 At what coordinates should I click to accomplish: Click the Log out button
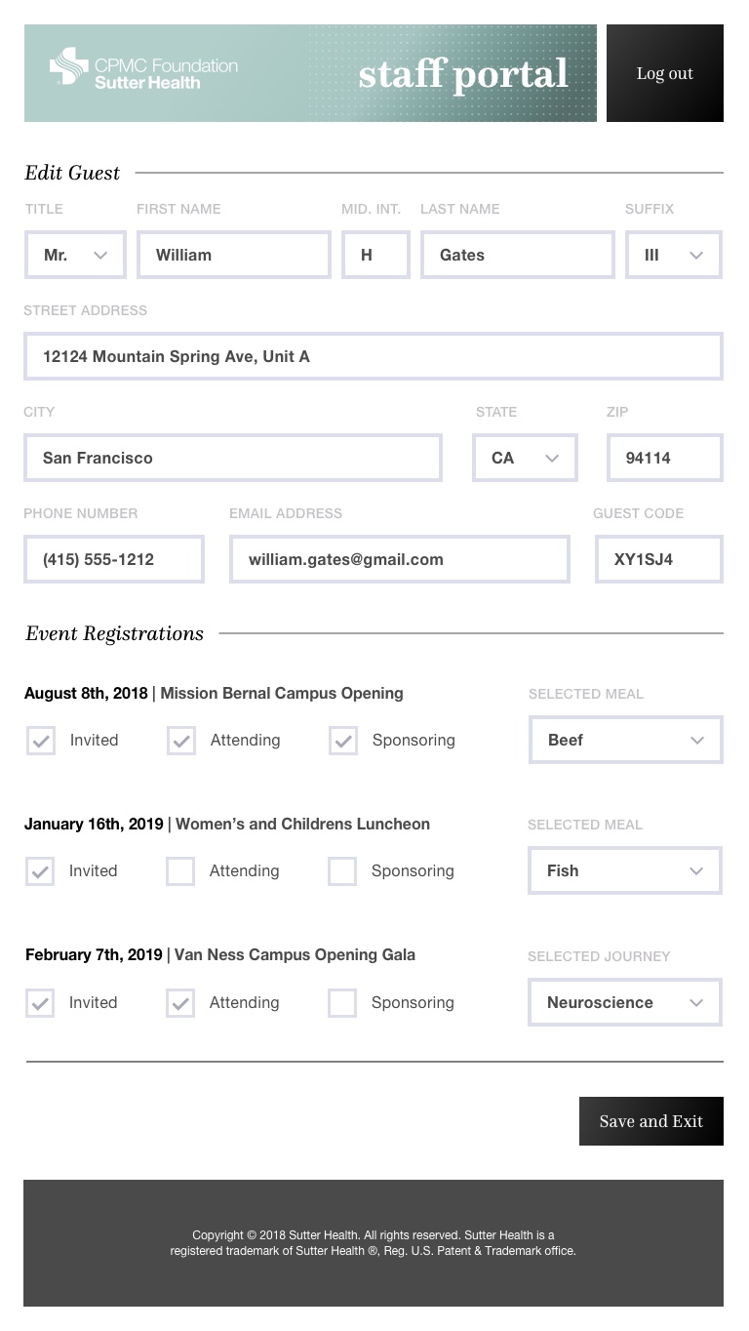click(665, 73)
